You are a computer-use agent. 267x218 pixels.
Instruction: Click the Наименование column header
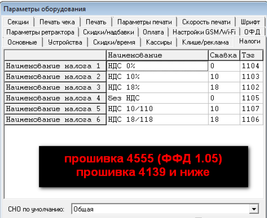(158, 55)
